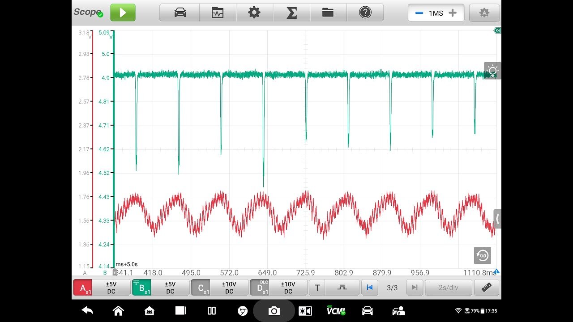
Task: Open the vehicle selection car icon in toolbar
Action: (x=180, y=13)
